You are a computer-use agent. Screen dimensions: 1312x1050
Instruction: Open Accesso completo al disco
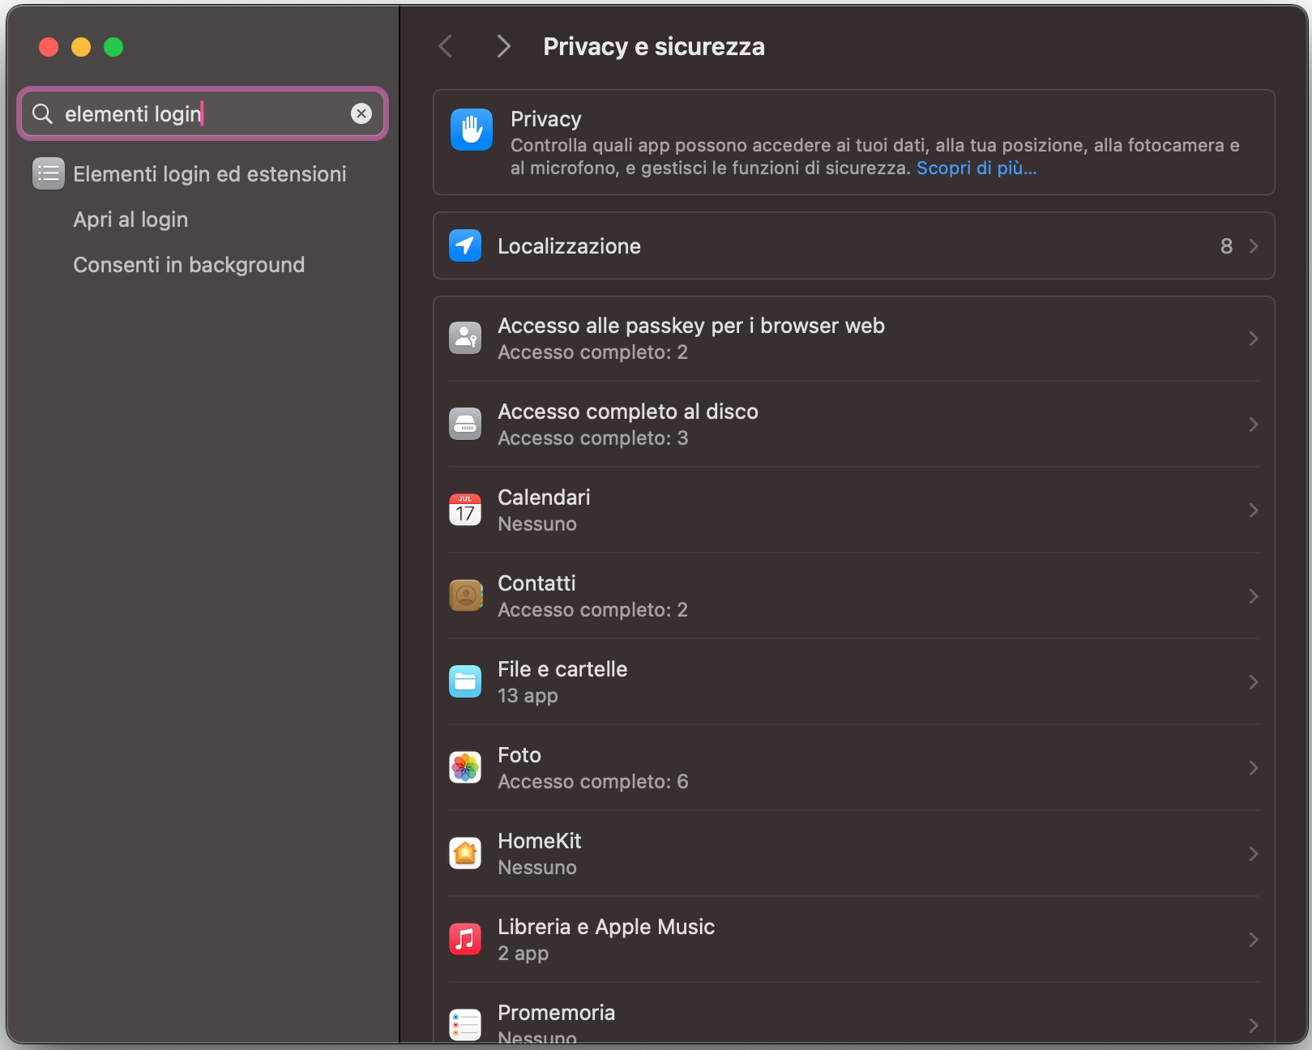(x=853, y=425)
